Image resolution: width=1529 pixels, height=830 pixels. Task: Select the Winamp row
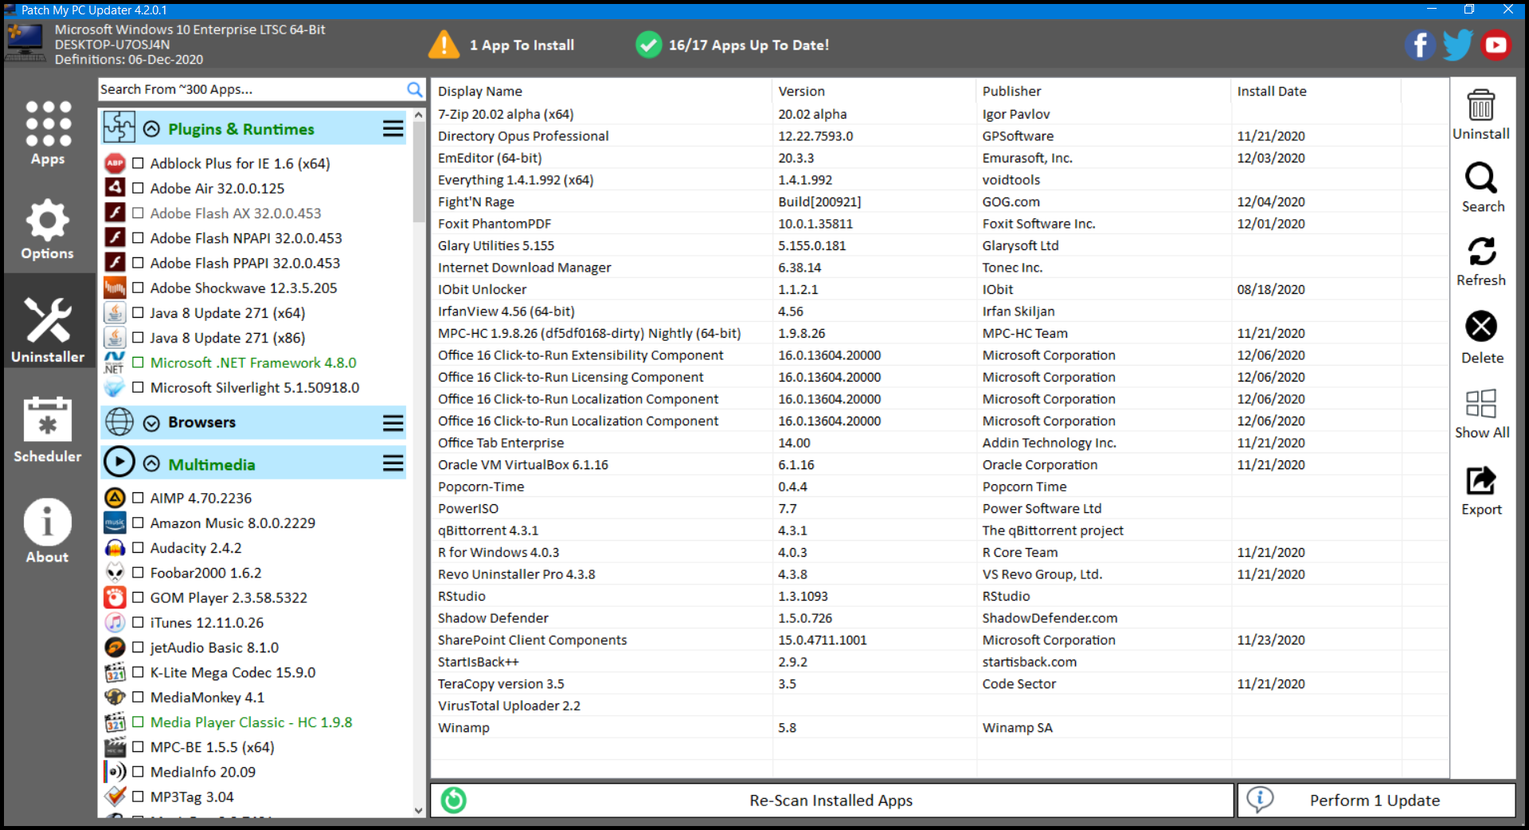[940, 727]
